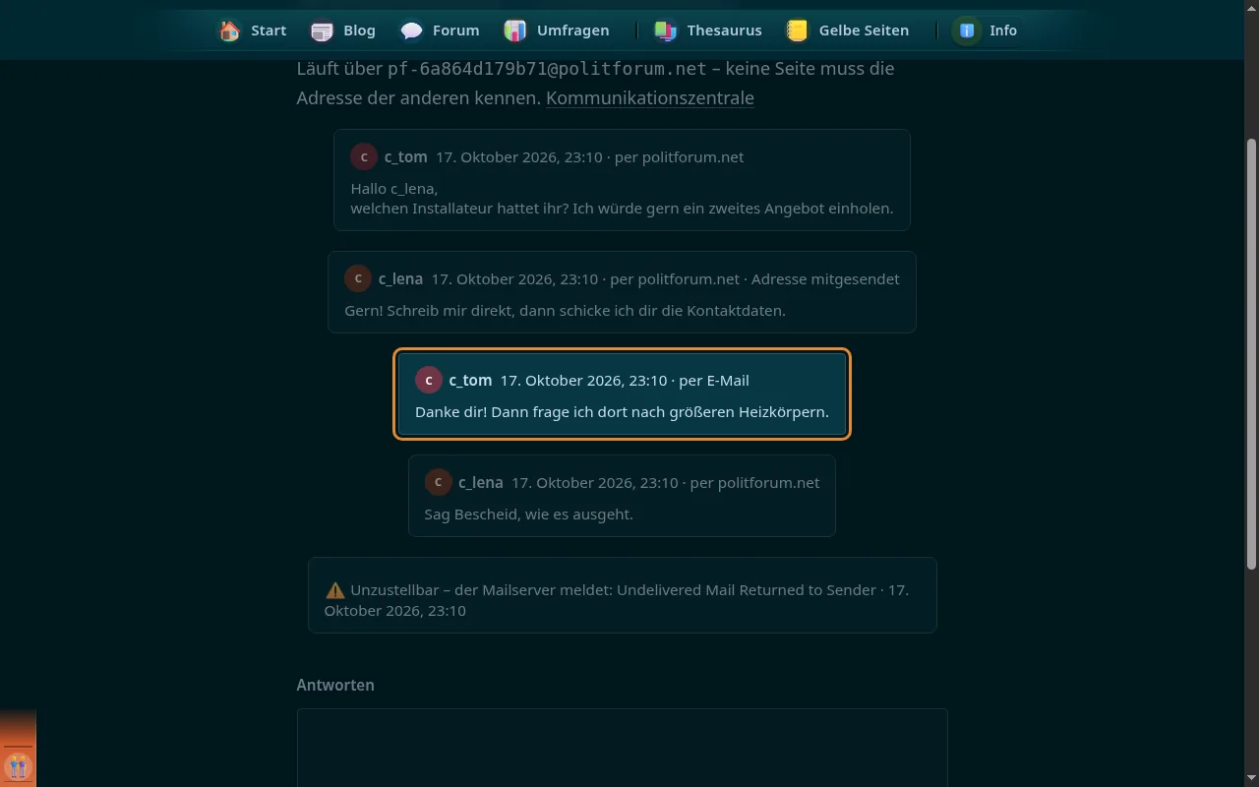1259x787 pixels.
Task: Click into the Antworten reply text box
Action: coord(622,748)
